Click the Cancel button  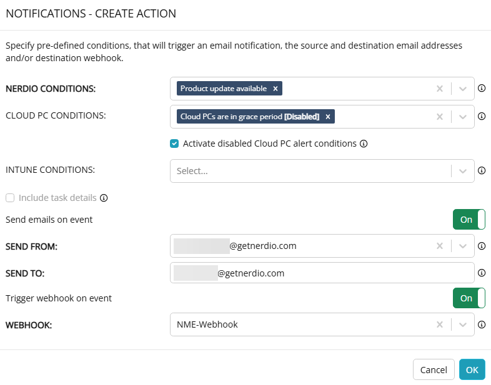point(434,369)
